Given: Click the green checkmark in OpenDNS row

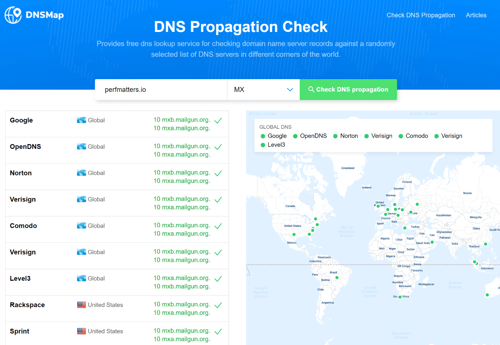Looking at the screenshot, I should point(218,147).
